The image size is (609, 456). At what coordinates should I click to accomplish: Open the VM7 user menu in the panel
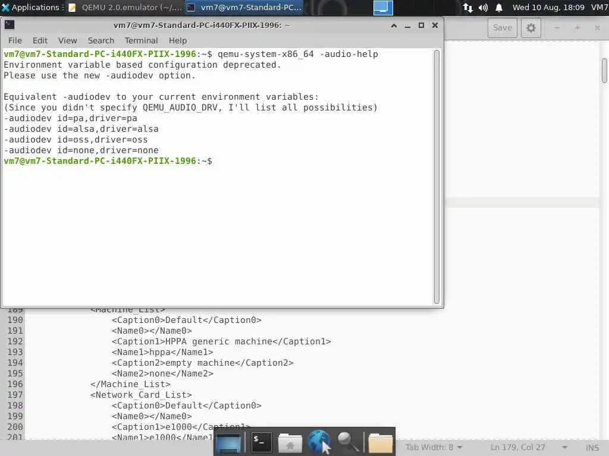(599, 7)
